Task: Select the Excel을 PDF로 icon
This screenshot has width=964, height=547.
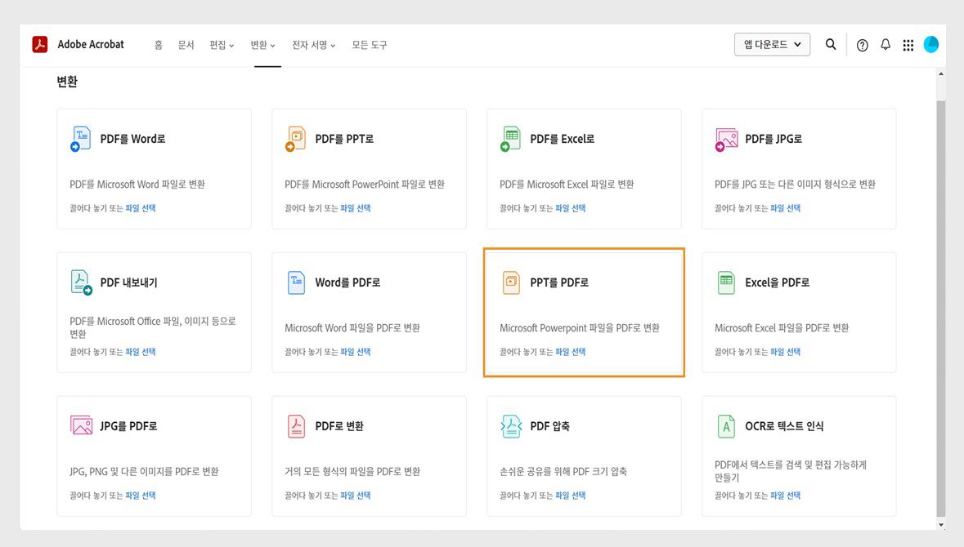Action: pyautogui.click(x=725, y=282)
